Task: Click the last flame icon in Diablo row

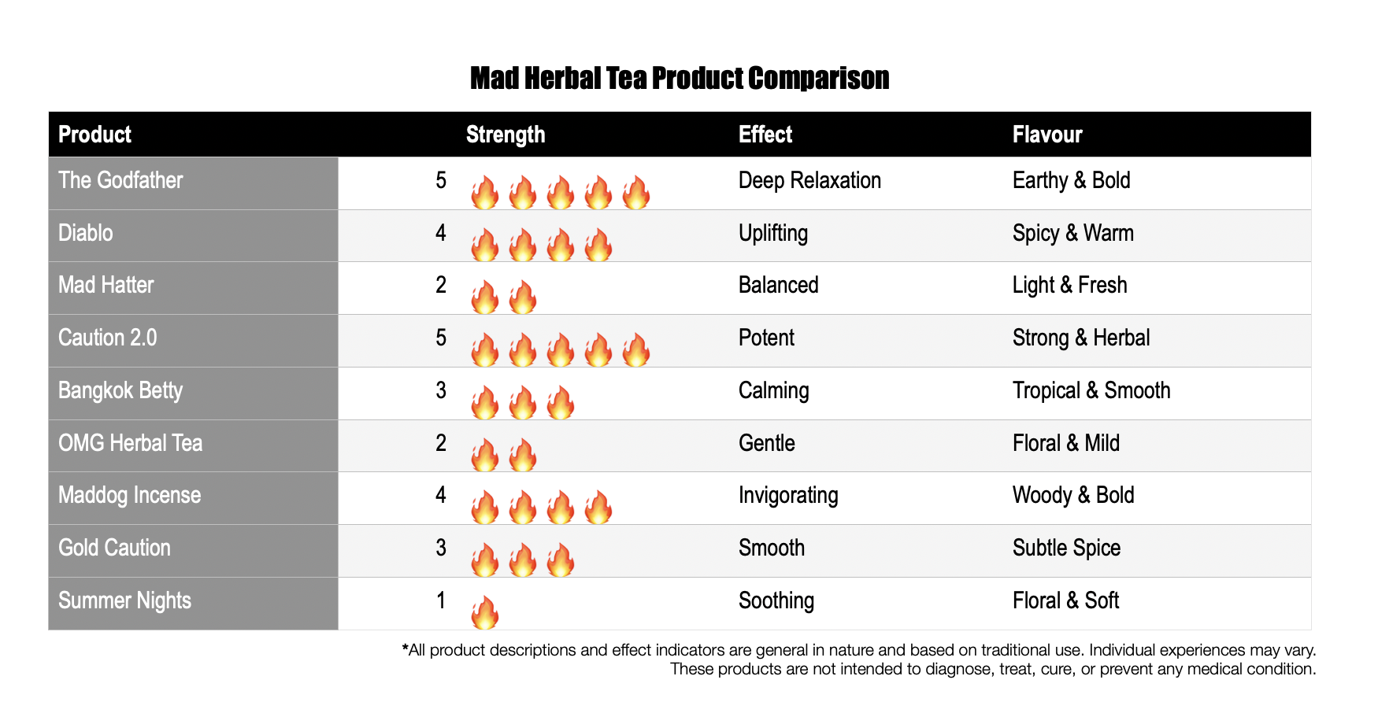Action: (x=598, y=246)
